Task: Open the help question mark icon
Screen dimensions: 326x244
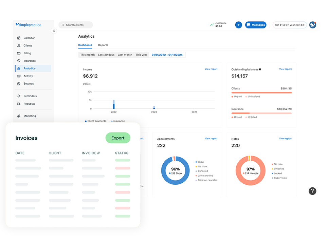Action: (x=312, y=191)
